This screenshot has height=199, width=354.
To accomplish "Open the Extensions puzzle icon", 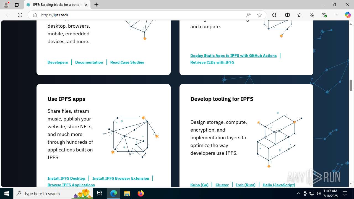I will (274, 15).
